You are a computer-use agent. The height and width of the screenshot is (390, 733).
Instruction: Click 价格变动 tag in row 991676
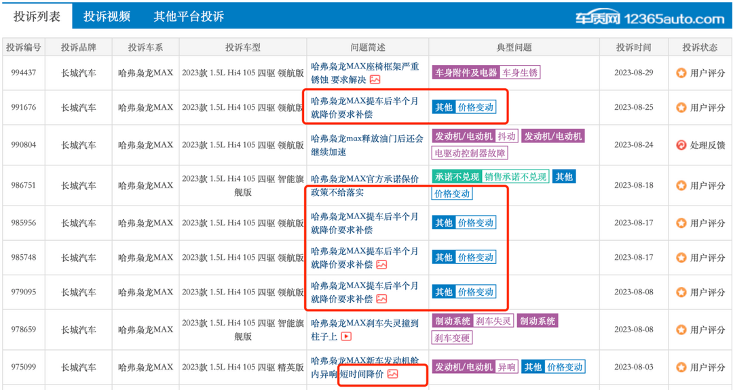tap(475, 107)
